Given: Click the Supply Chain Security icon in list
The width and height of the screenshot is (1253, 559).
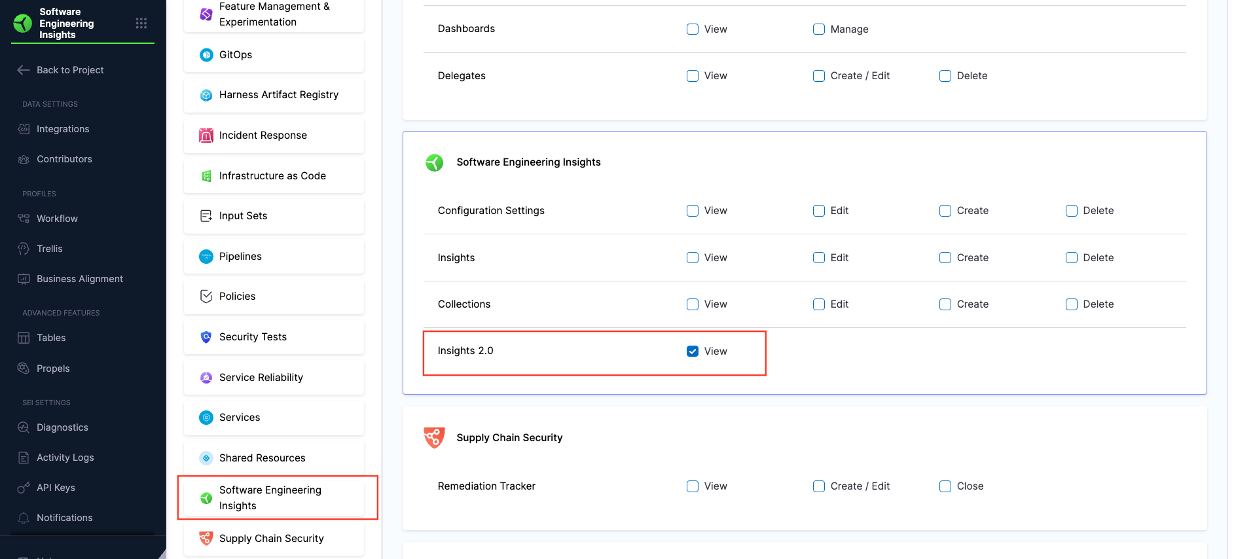Looking at the screenshot, I should coord(206,538).
